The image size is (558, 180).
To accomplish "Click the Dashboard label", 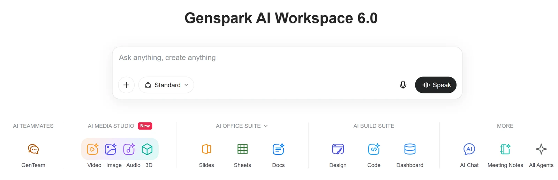I will point(410,165).
